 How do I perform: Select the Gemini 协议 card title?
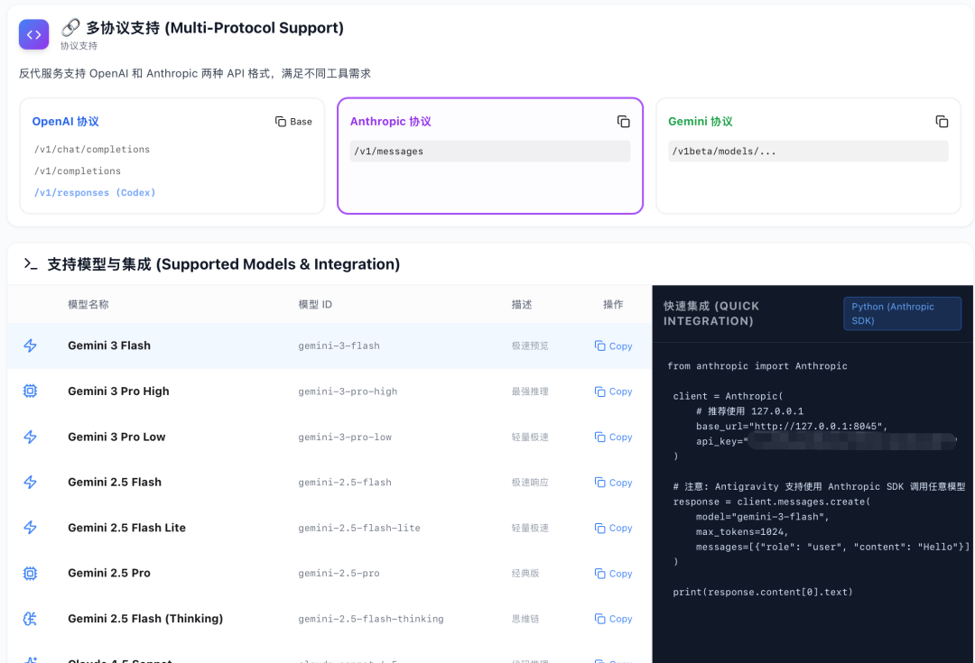tap(701, 121)
